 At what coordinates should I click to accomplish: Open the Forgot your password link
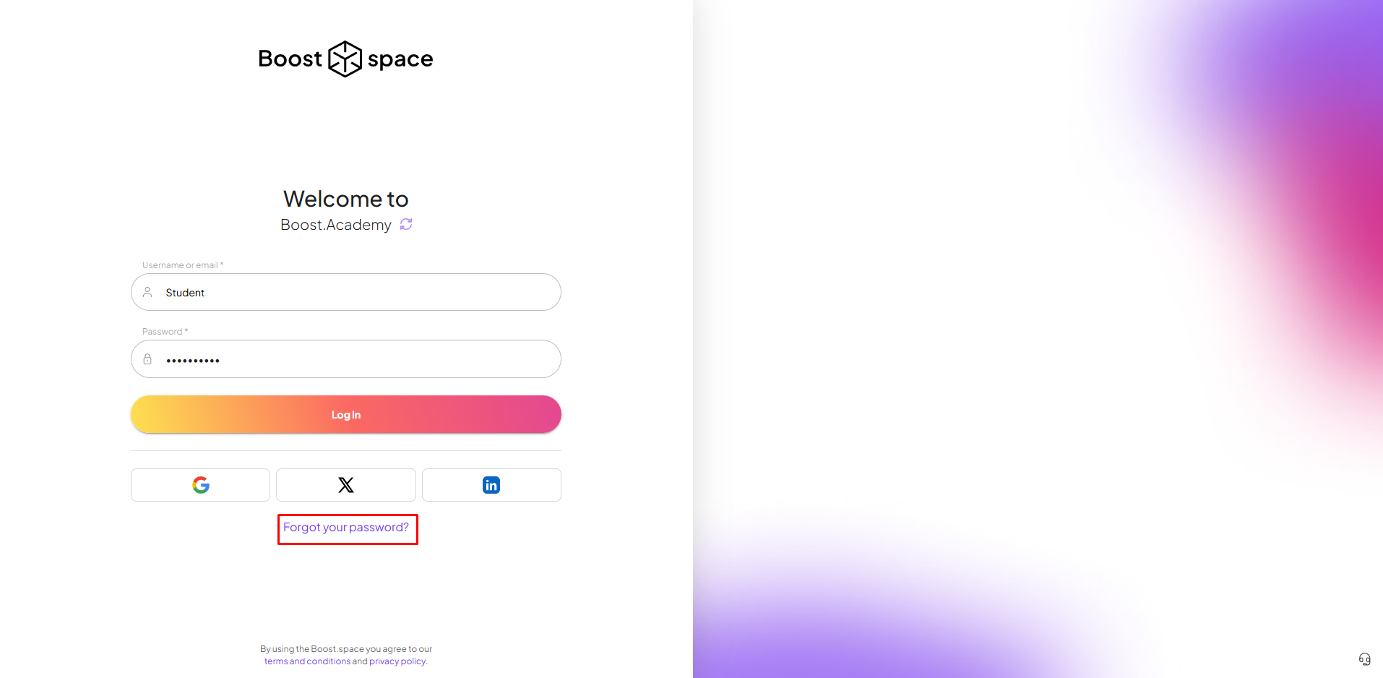[346, 528]
